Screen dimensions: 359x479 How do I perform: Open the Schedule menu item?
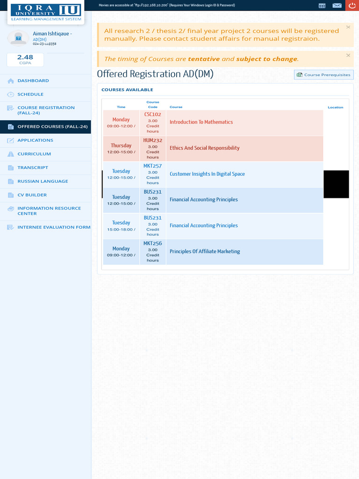pos(45,94)
